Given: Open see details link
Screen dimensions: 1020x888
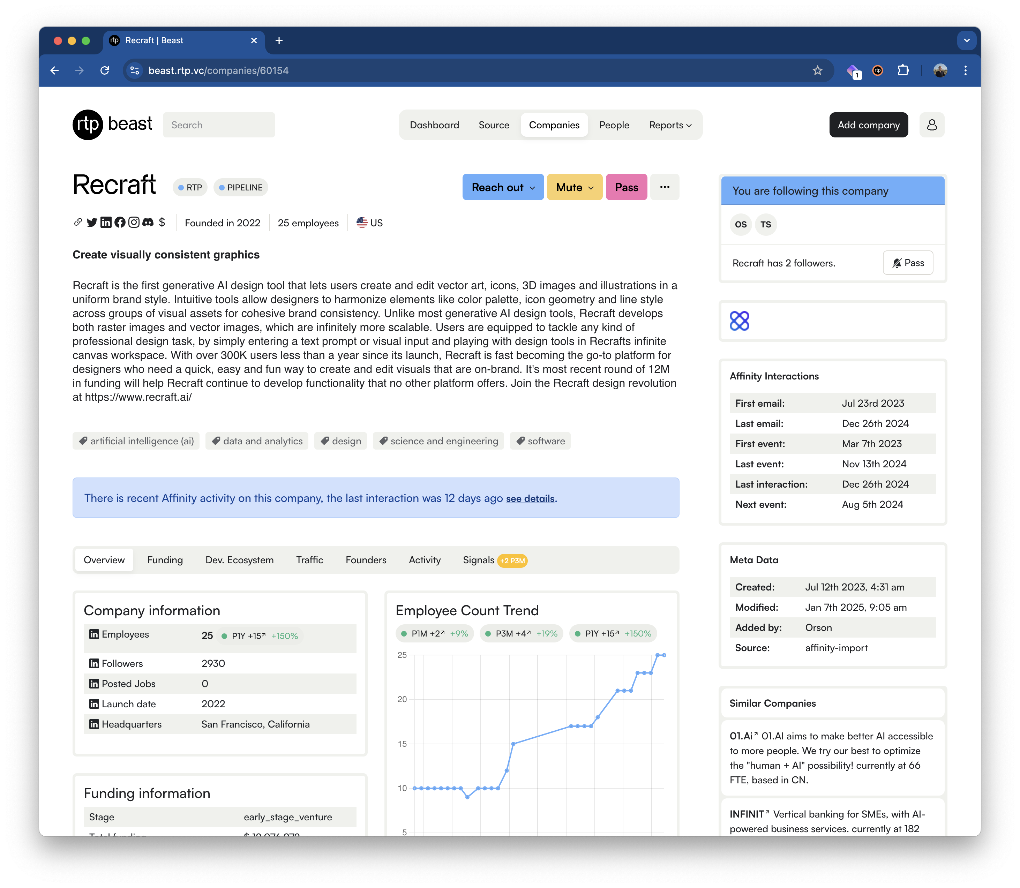Looking at the screenshot, I should point(530,498).
